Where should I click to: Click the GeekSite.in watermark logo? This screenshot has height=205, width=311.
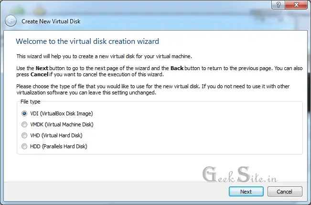[240, 174]
